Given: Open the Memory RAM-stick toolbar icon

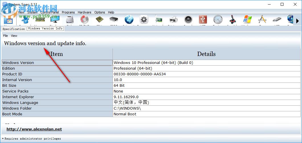Looking at the screenshot, I should (40, 19).
